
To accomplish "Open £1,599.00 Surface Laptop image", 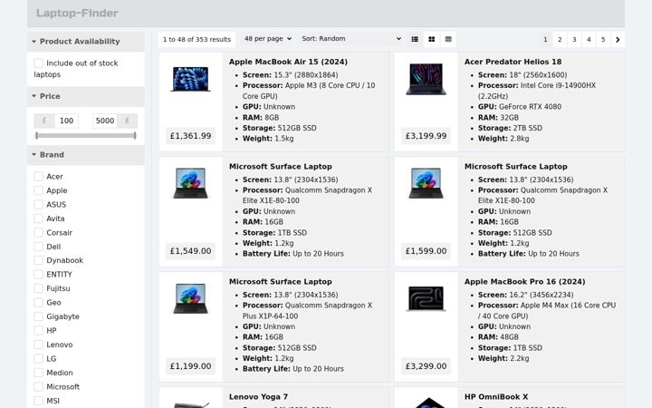I will pos(426,183).
